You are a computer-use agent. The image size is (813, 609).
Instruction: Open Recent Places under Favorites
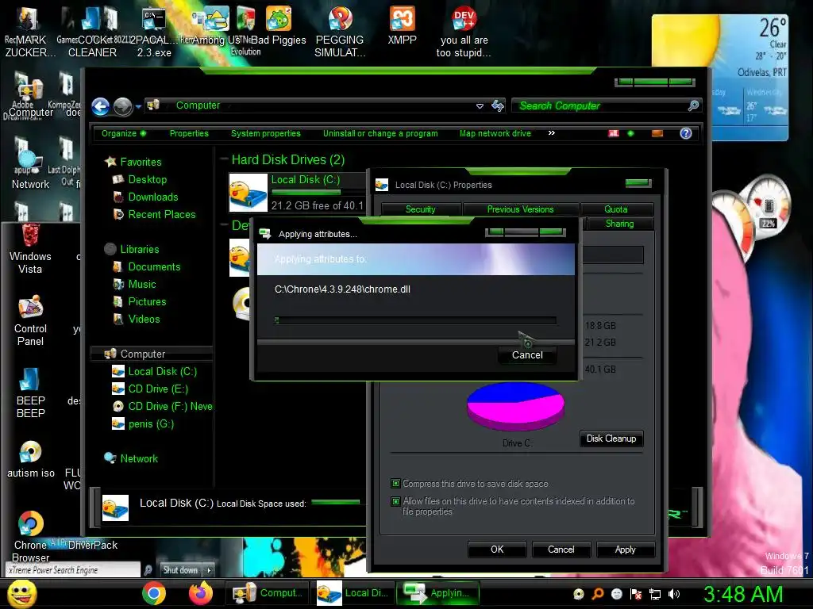[154, 214]
